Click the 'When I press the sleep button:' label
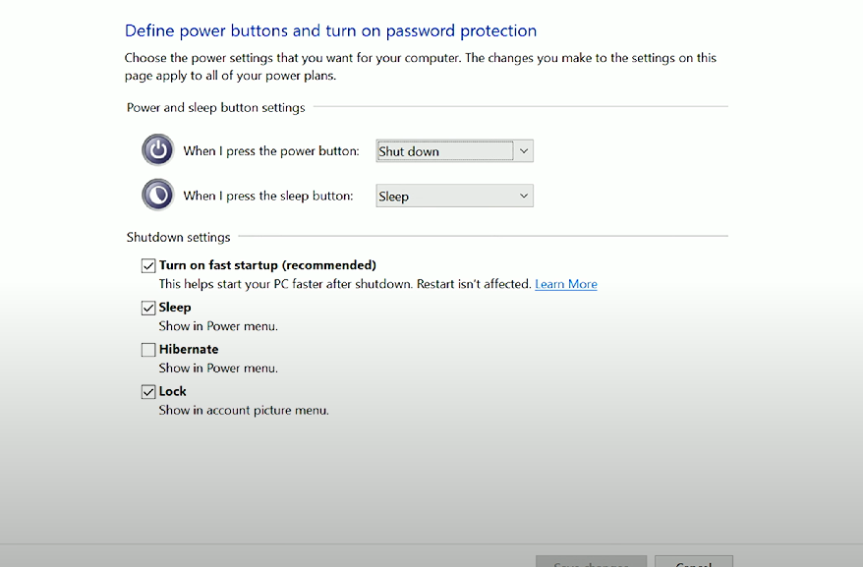863x567 pixels. point(268,196)
